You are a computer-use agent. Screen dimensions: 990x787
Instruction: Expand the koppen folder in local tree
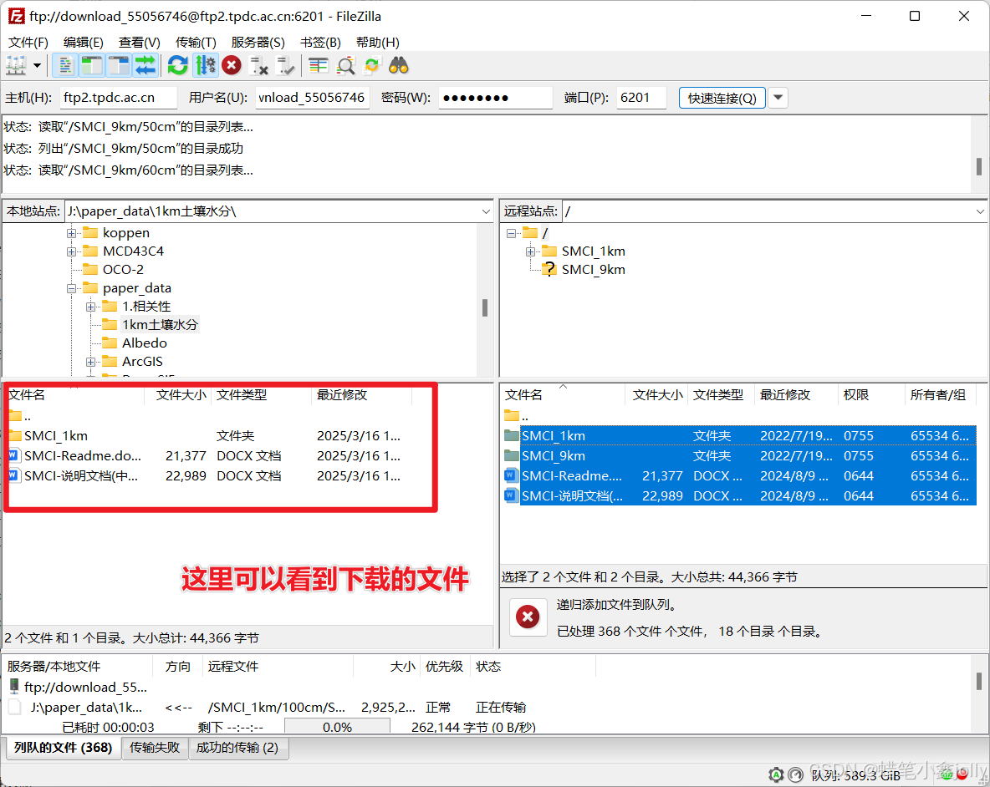tap(71, 233)
